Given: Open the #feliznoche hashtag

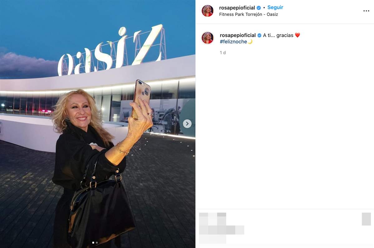Looking at the screenshot, I should tap(233, 42).
